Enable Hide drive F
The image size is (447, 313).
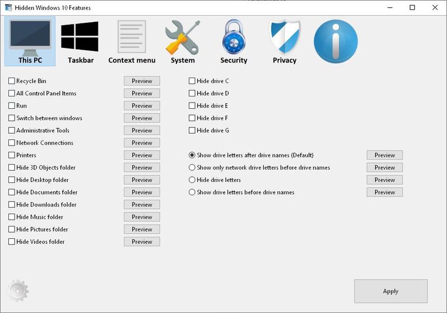coord(192,118)
